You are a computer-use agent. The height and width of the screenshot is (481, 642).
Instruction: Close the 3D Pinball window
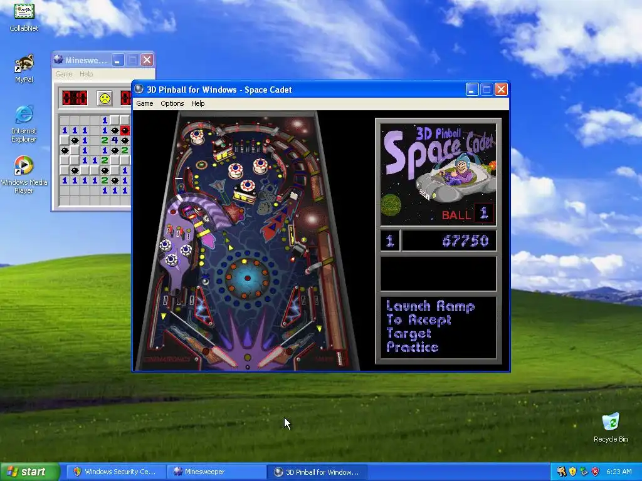tap(501, 89)
